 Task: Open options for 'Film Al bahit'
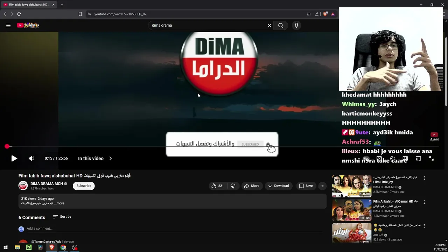coord(424,202)
